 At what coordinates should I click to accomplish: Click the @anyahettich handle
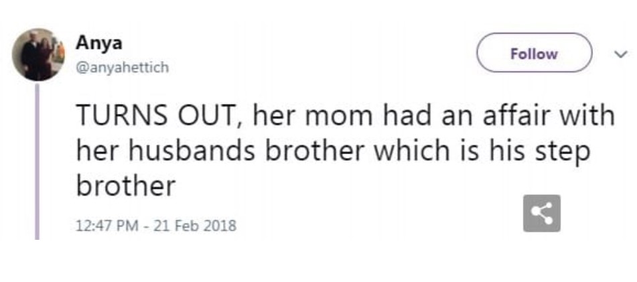(x=122, y=68)
